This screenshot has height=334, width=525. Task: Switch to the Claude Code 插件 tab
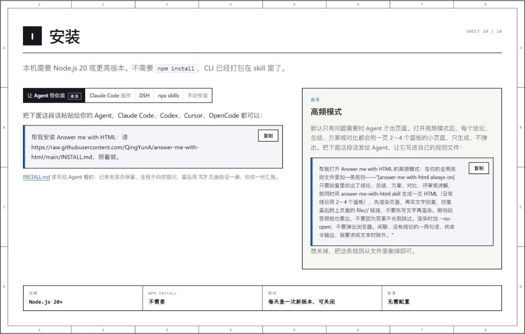tap(110, 95)
